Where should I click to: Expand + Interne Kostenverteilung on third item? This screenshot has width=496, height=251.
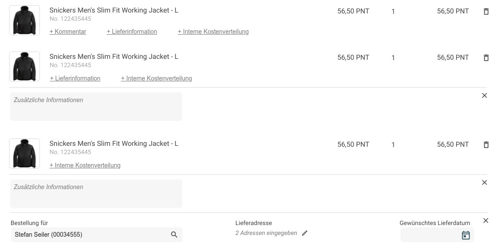click(85, 165)
